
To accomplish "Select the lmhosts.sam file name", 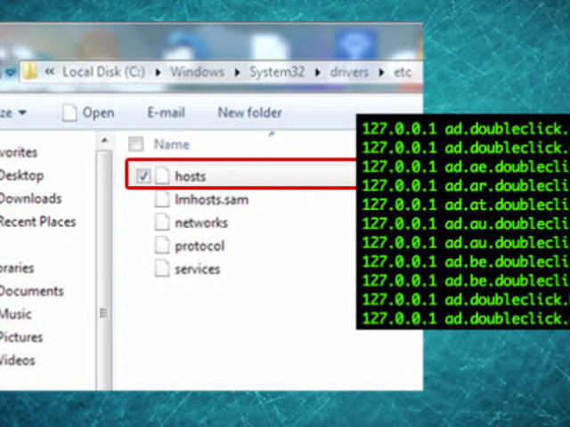I will point(212,199).
